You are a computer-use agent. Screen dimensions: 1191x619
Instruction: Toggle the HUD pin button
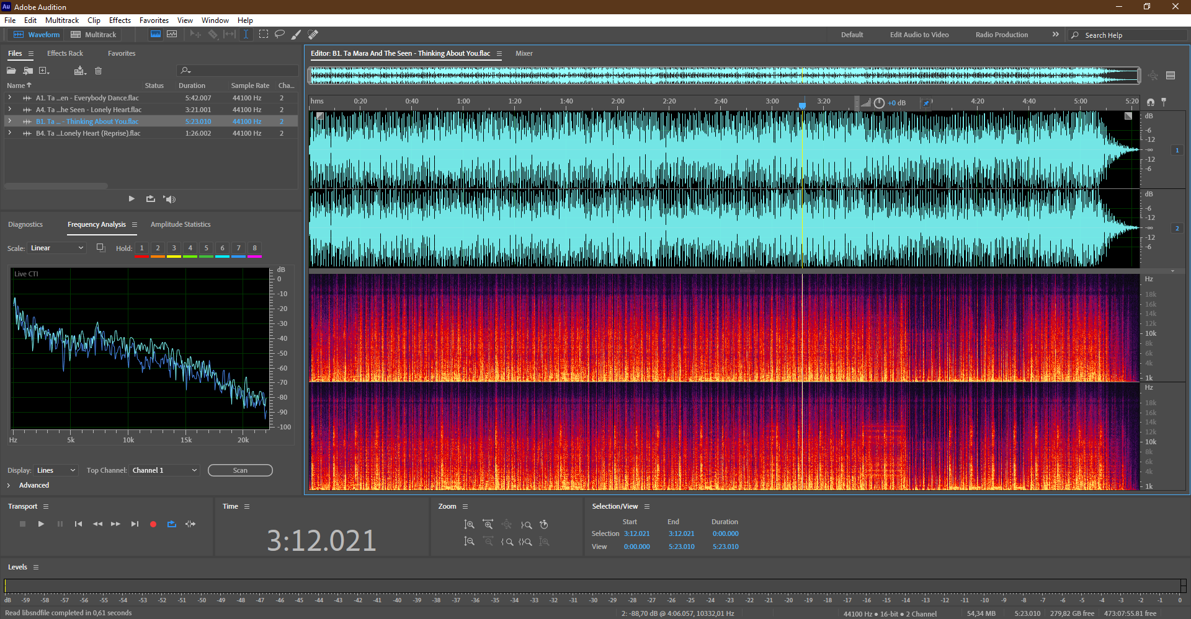click(926, 103)
